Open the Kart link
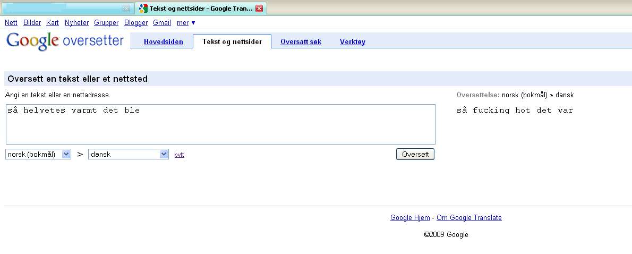632x254 pixels. click(53, 22)
